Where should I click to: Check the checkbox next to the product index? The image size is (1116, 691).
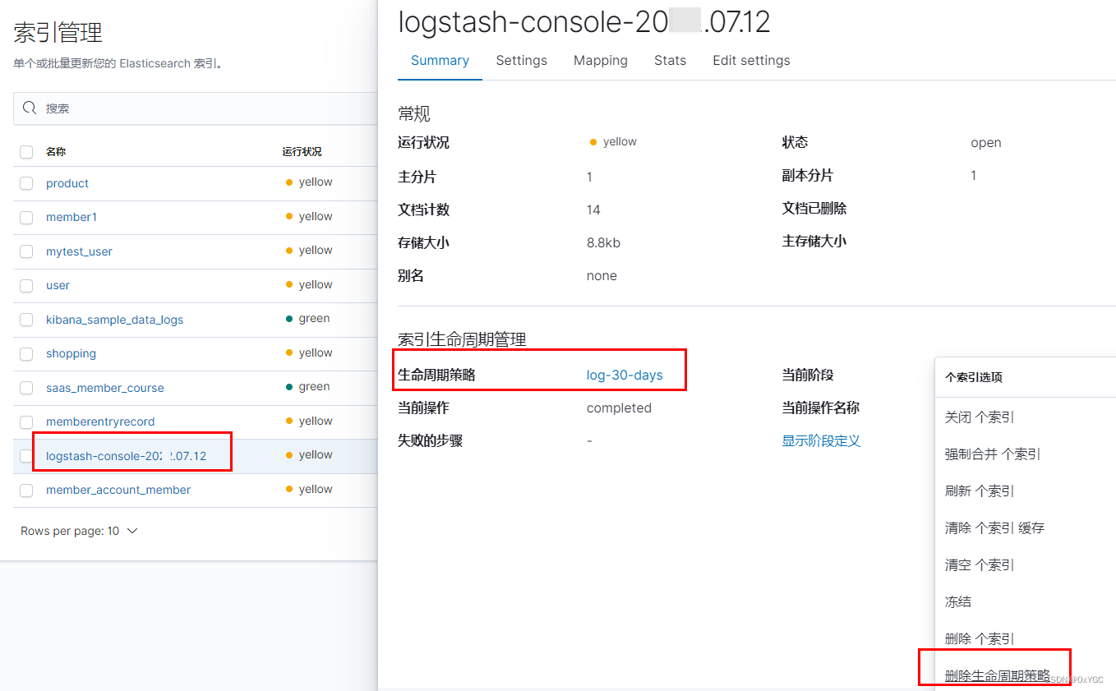coord(25,182)
